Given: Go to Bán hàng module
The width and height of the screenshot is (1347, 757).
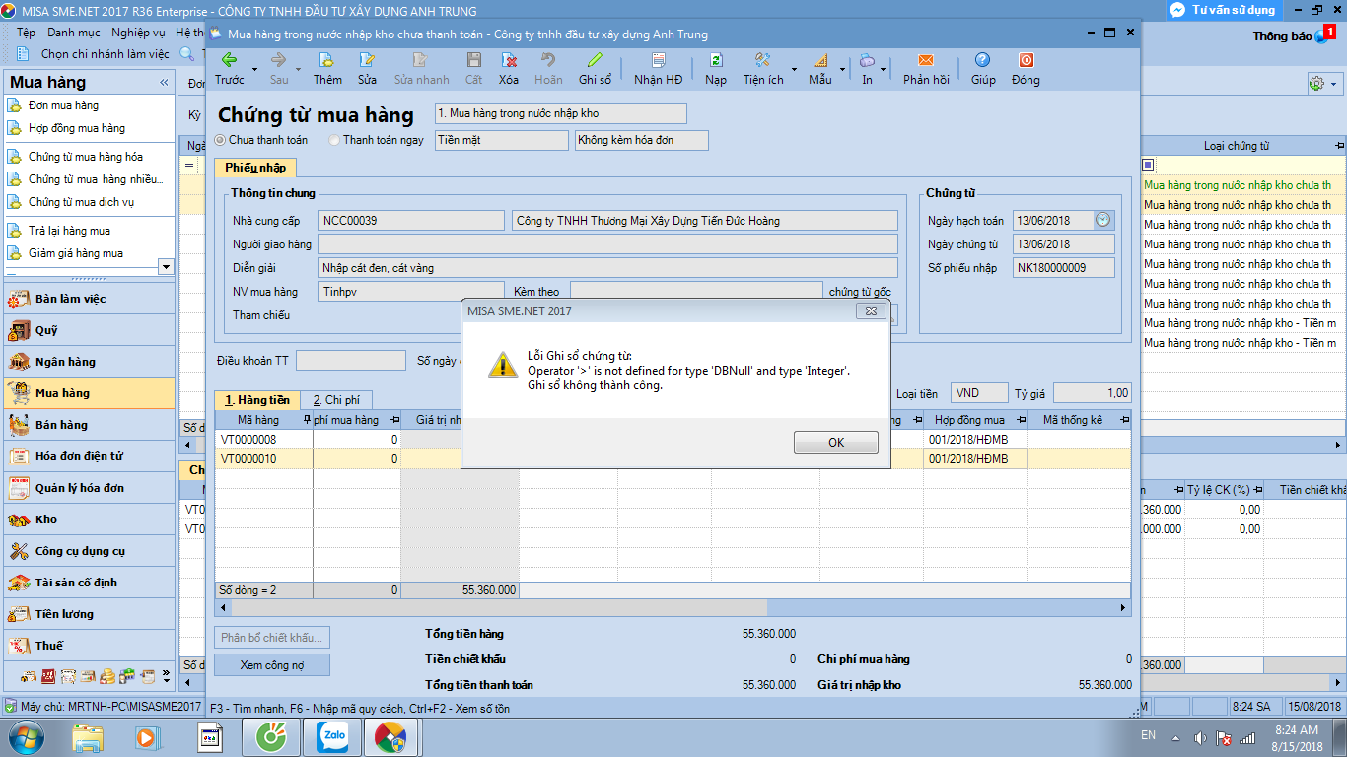Looking at the screenshot, I should click(x=89, y=425).
